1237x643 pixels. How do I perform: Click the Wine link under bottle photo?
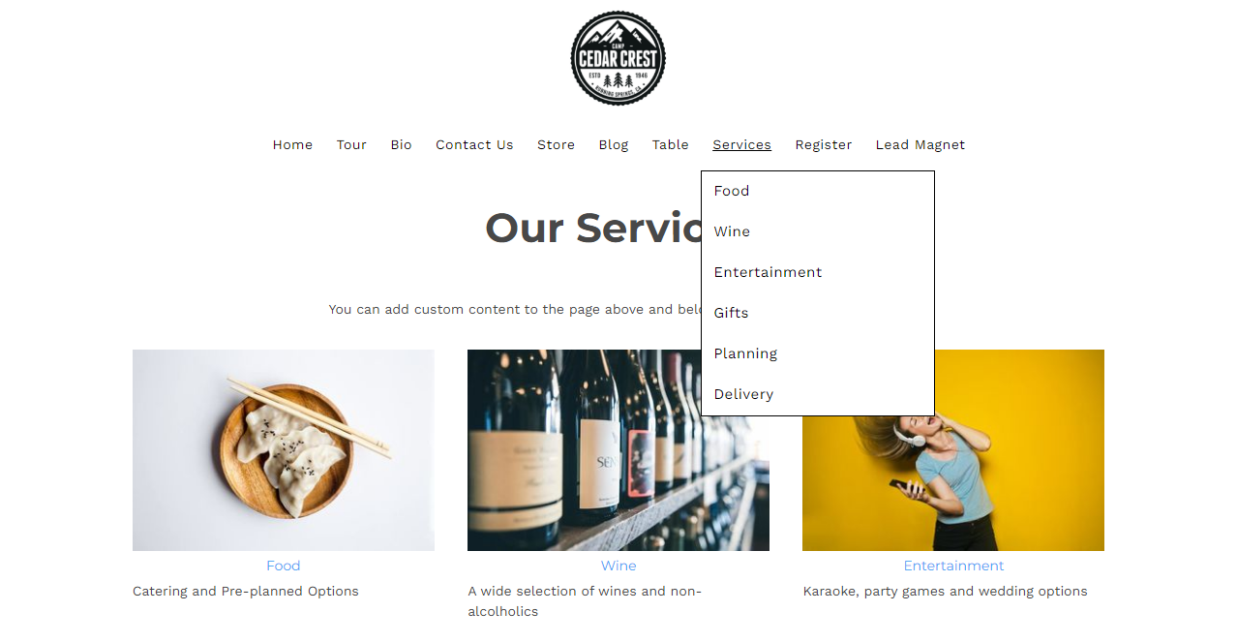tap(618, 566)
